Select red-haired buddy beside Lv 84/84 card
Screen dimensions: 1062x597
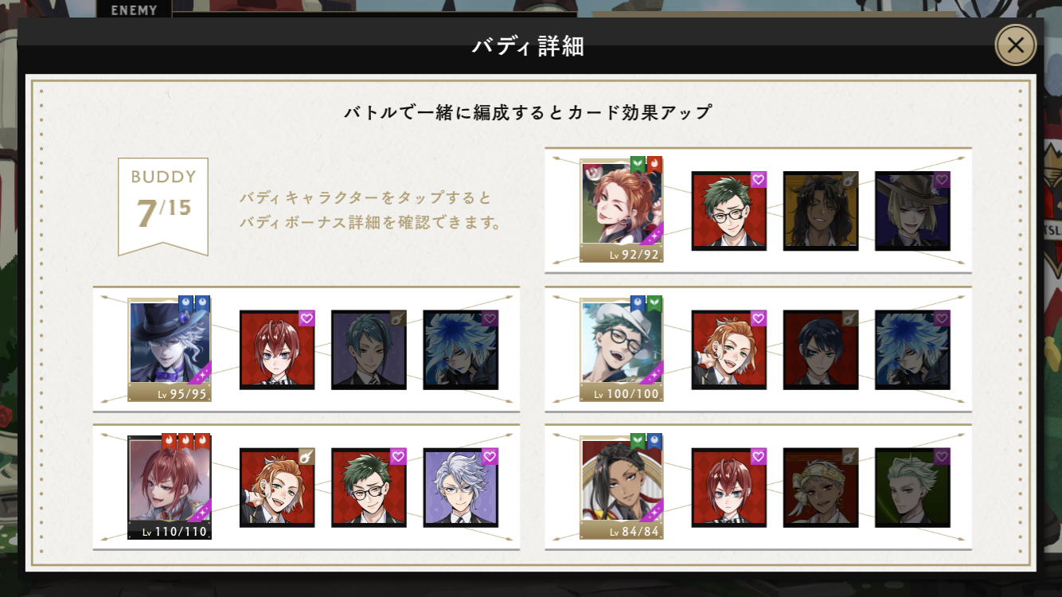[729, 487]
